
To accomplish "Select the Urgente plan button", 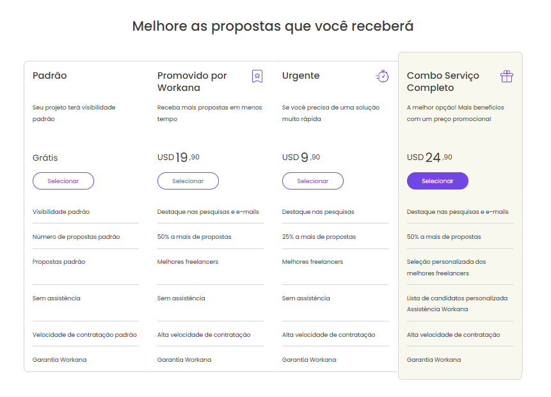I will click(x=313, y=181).
